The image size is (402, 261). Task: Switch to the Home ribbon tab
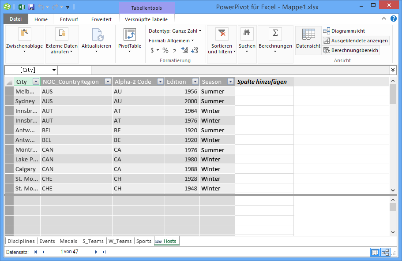point(41,19)
